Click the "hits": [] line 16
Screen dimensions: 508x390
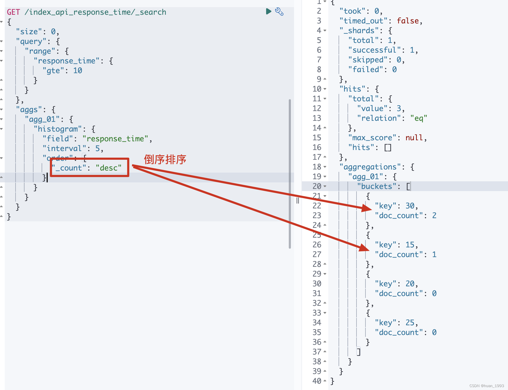click(370, 148)
